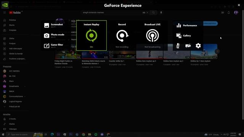
Task: Expand Prikaži još subscriptions list
Action: [x=14, y=107]
